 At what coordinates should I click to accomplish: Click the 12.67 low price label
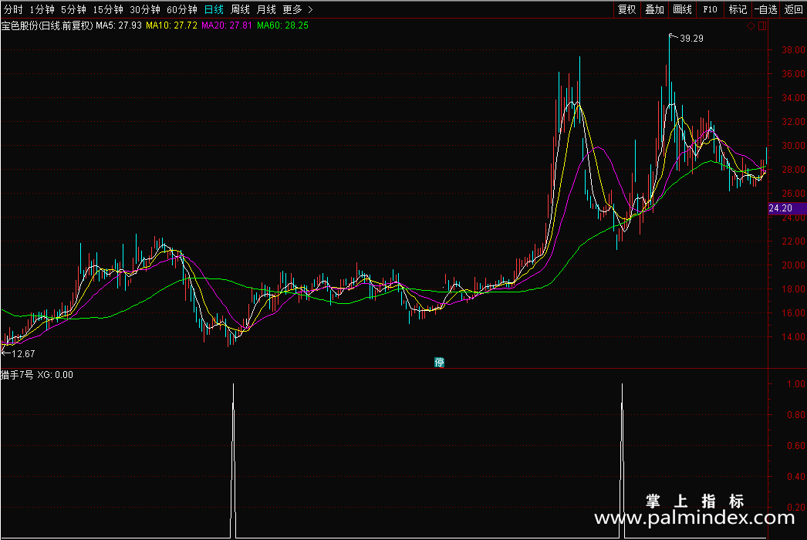(x=23, y=353)
